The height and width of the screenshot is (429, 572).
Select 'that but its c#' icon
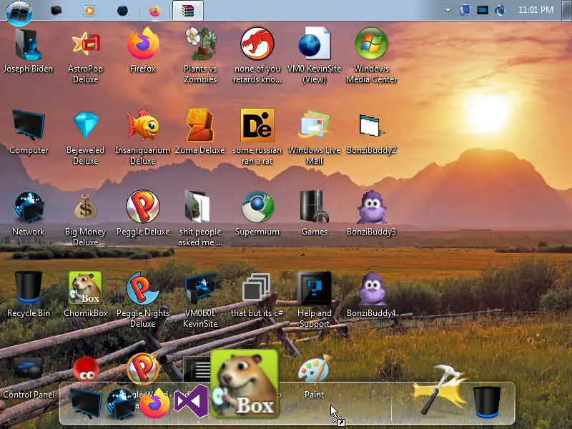(257, 295)
